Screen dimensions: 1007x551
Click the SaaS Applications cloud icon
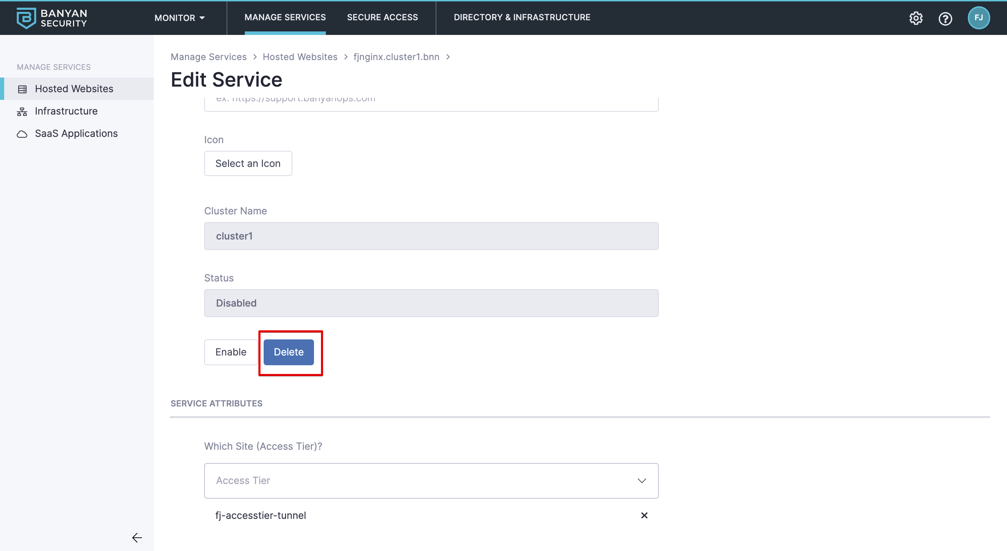pyautogui.click(x=22, y=134)
